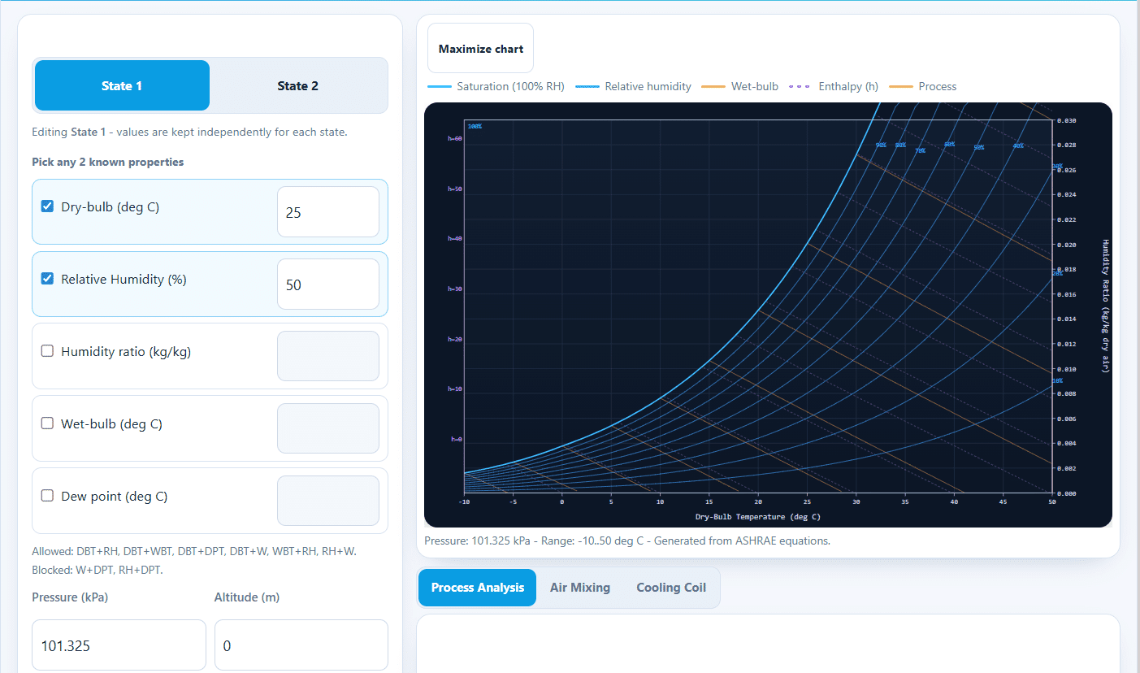
Task: Enable the Humidity ratio (kg/kg) checkbox
Action: [47, 351]
